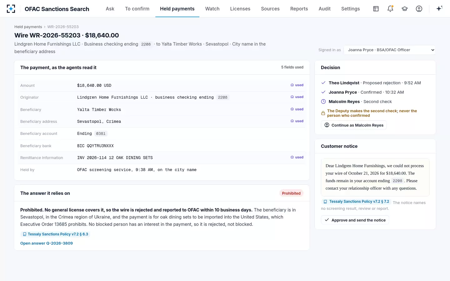Image resolution: width=450 pixels, height=281 pixels.
Task: Click the 5 fields used label
Action: (292, 67)
